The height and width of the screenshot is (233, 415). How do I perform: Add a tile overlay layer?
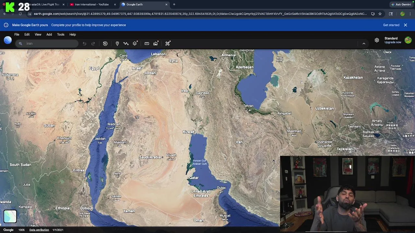point(135,43)
